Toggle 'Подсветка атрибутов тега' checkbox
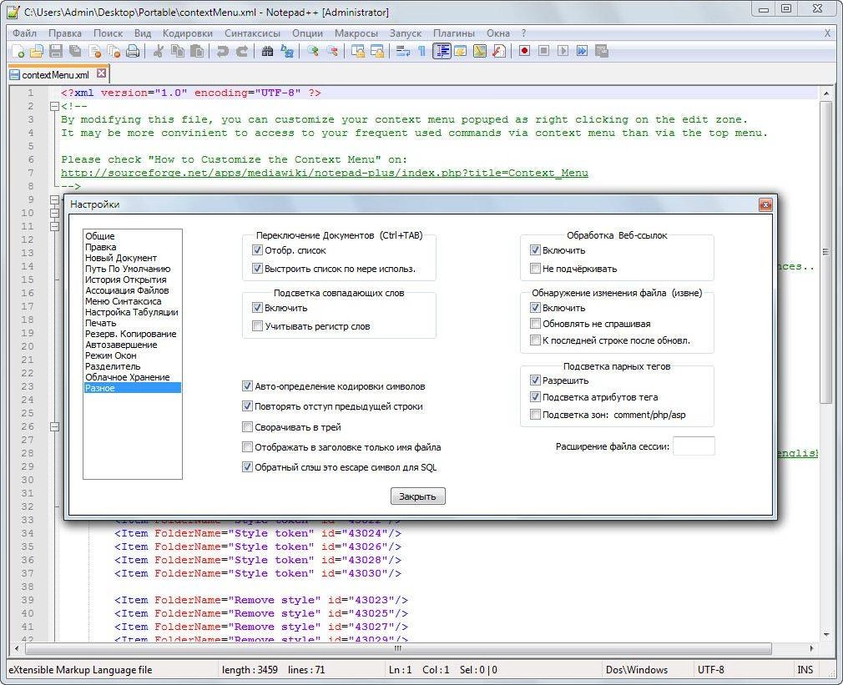 point(535,397)
